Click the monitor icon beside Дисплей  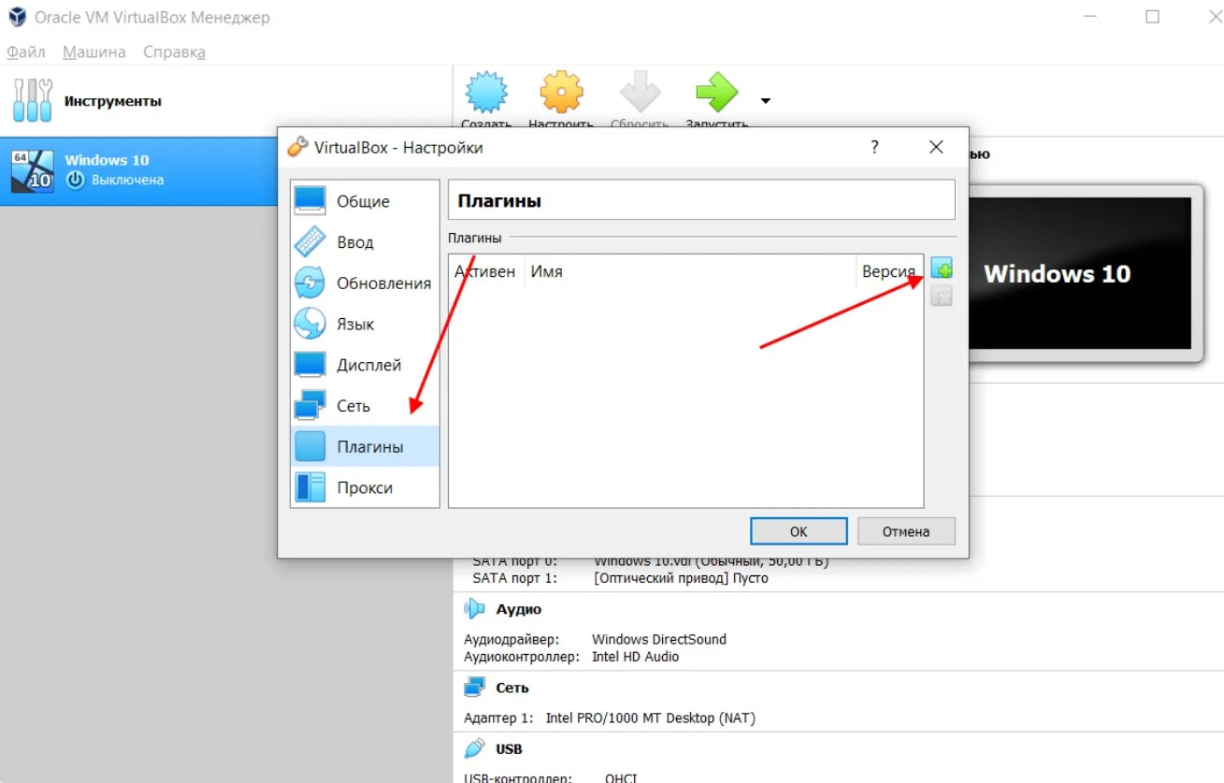(310, 365)
